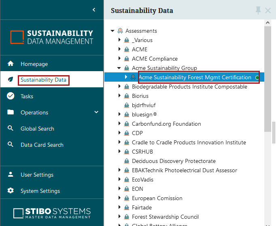276x226 pixels.
Task: Click the Sustainability Data leaf icon
Action: [x=11, y=80]
